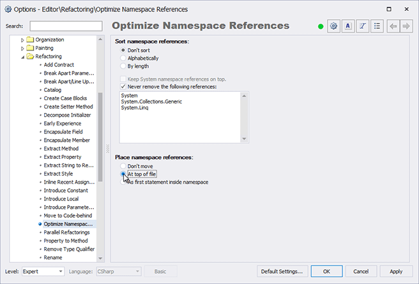
Task: Click the Default Settings button
Action: pyautogui.click(x=282, y=271)
